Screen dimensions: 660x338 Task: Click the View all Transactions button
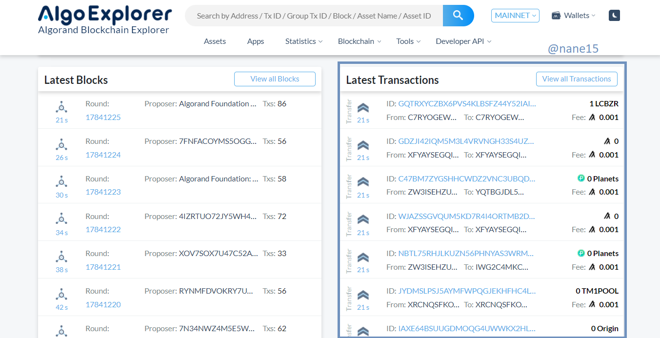tap(577, 79)
